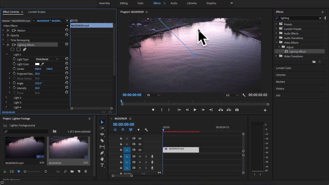Select the Ripple Edit tool
Image resolution: width=329 pixels, height=185 pixels.
tap(102, 134)
